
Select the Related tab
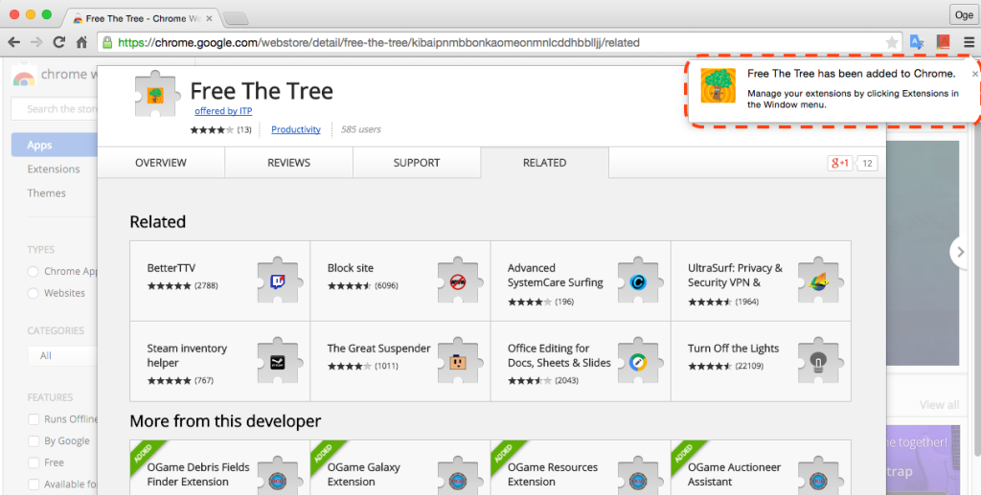(545, 163)
